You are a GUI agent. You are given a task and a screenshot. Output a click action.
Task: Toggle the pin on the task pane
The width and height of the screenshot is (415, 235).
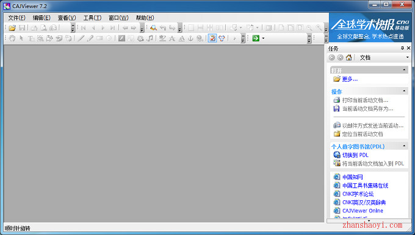coord(402,48)
